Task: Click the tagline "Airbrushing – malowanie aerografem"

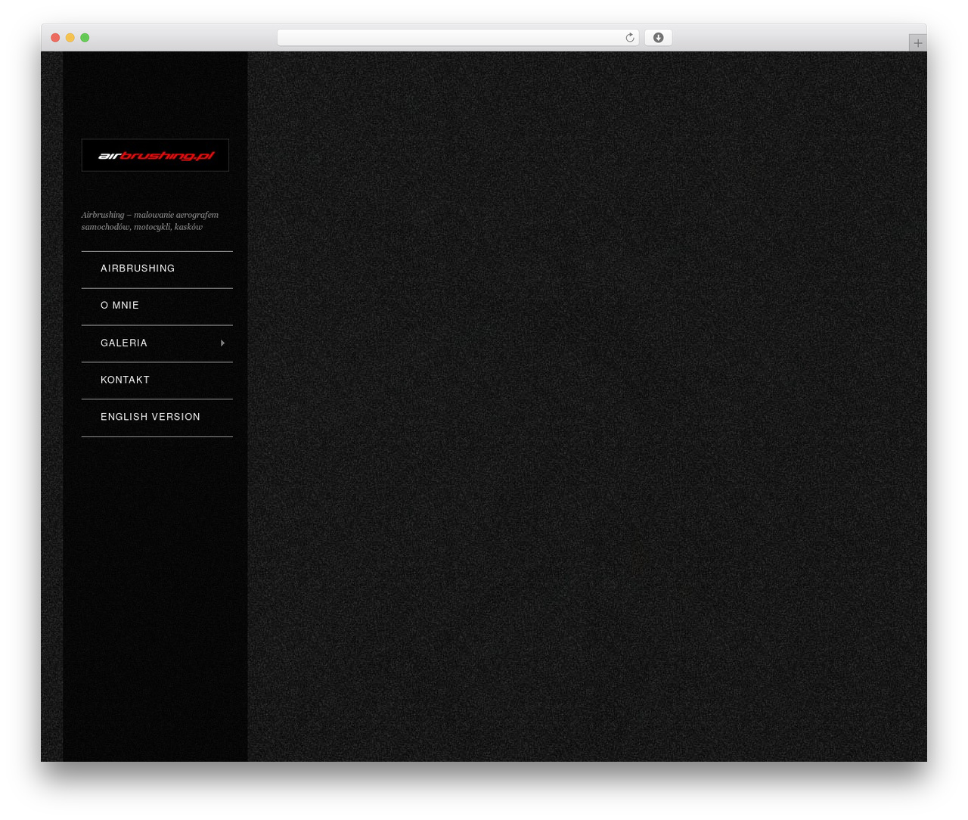Action: point(150,215)
